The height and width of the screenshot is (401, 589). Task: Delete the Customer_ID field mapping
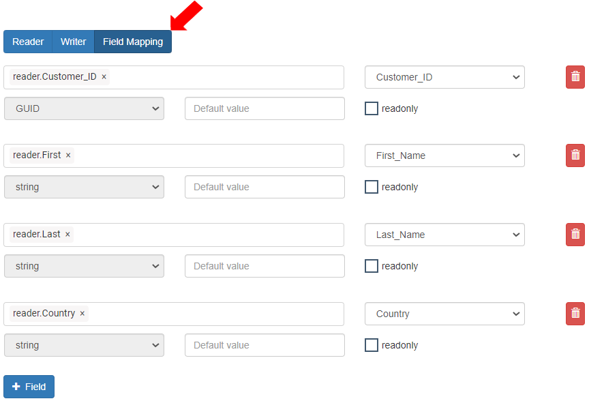point(575,77)
